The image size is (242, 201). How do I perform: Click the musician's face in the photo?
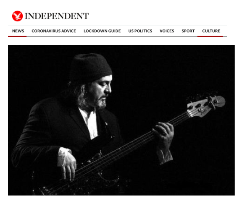pyautogui.click(x=102, y=92)
